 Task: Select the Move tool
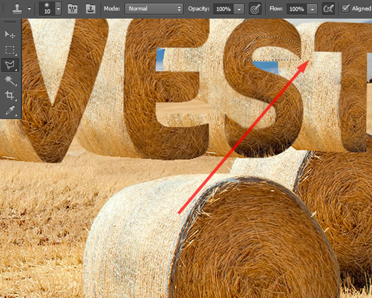(x=10, y=35)
